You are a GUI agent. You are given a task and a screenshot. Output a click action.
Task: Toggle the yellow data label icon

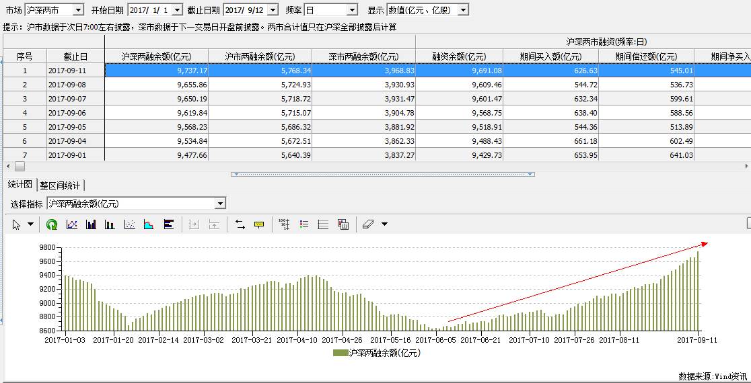[259, 224]
